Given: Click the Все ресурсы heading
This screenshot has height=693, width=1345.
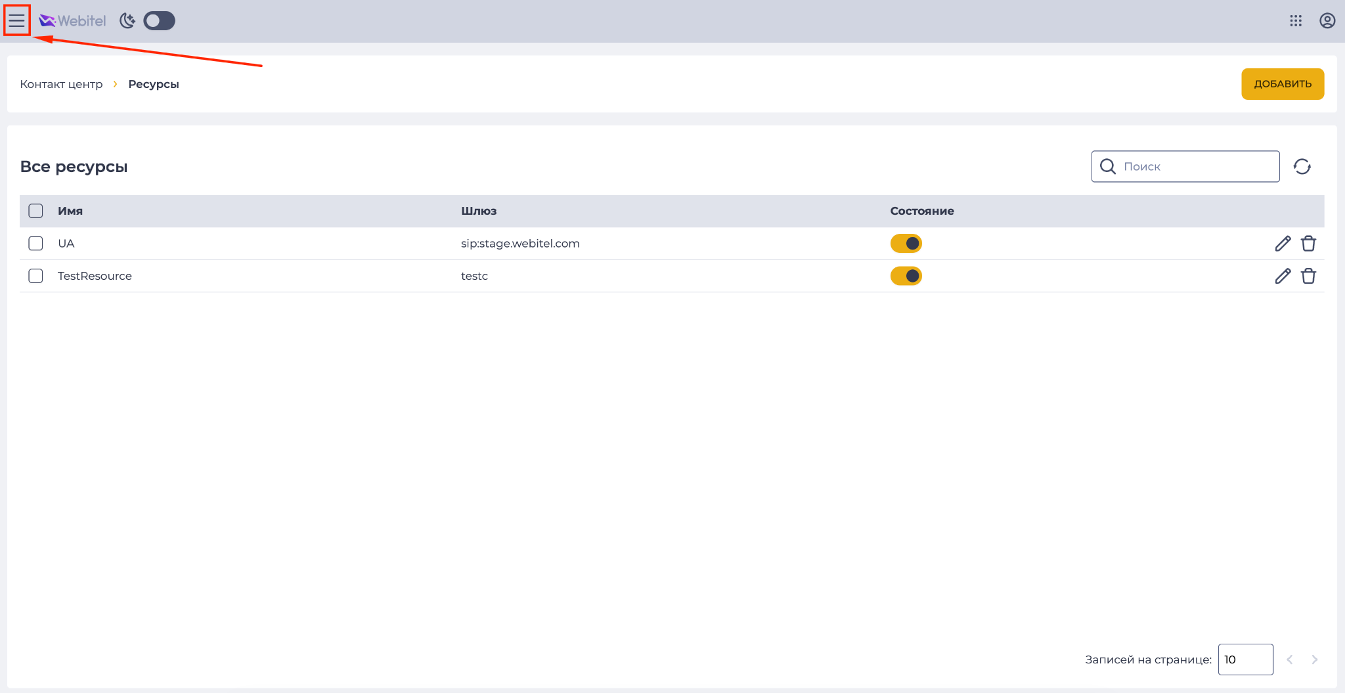Looking at the screenshot, I should [x=74, y=167].
